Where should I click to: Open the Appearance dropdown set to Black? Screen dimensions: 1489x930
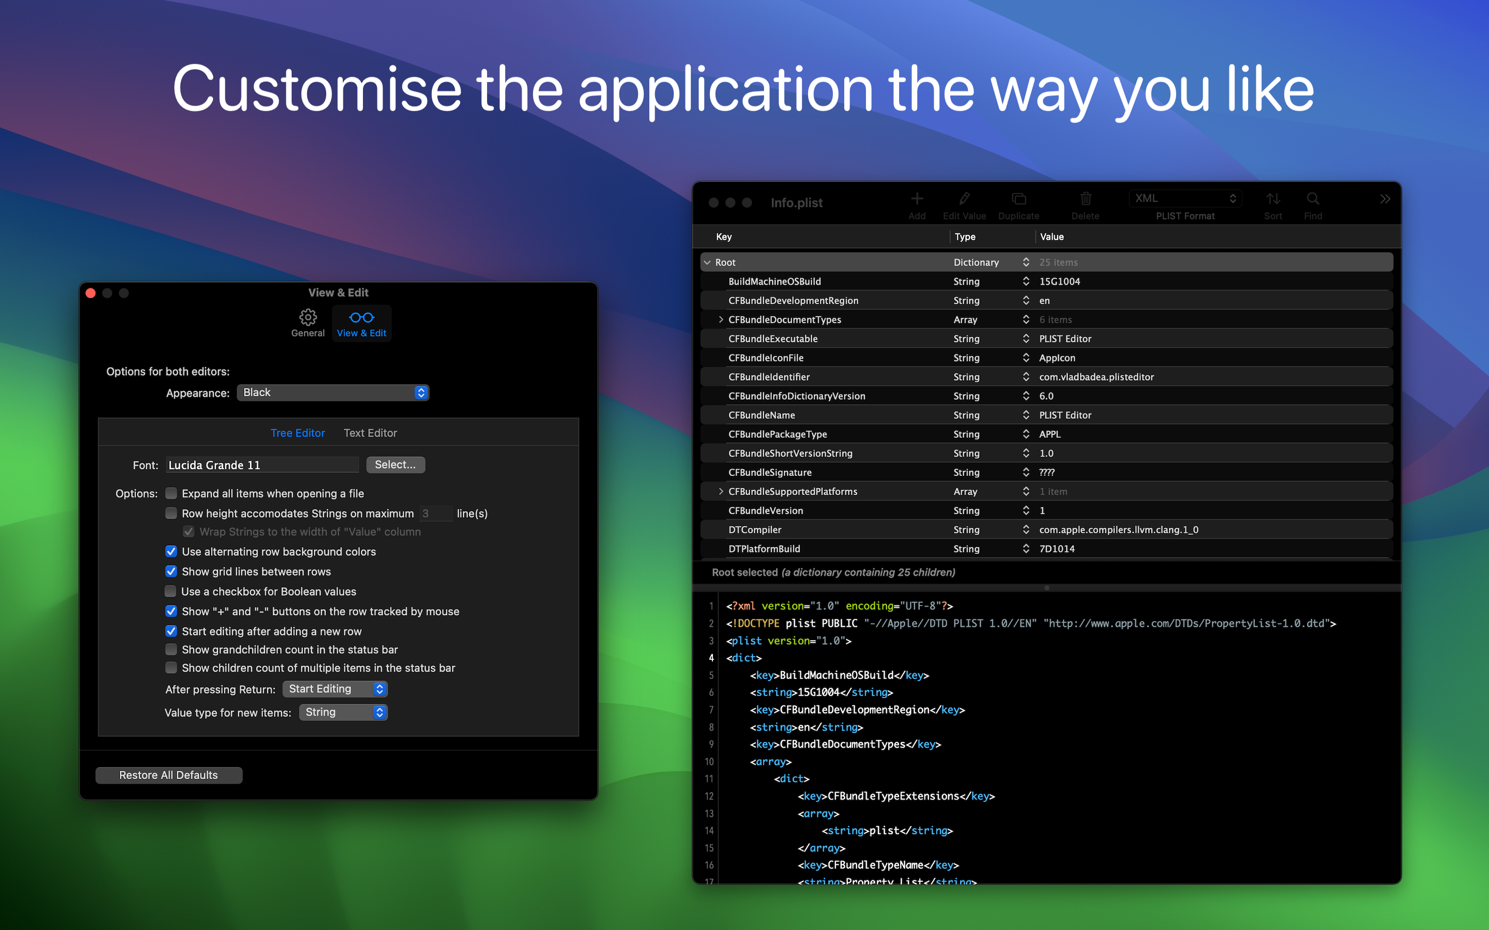tap(333, 393)
